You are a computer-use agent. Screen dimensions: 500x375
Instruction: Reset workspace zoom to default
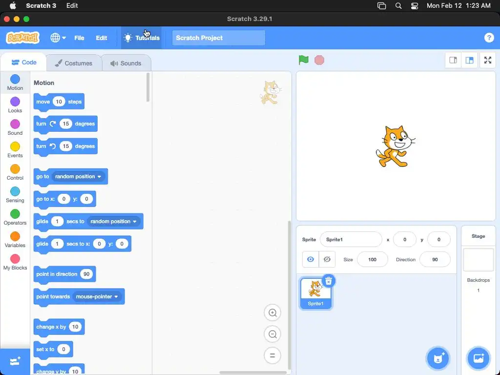pos(272,355)
